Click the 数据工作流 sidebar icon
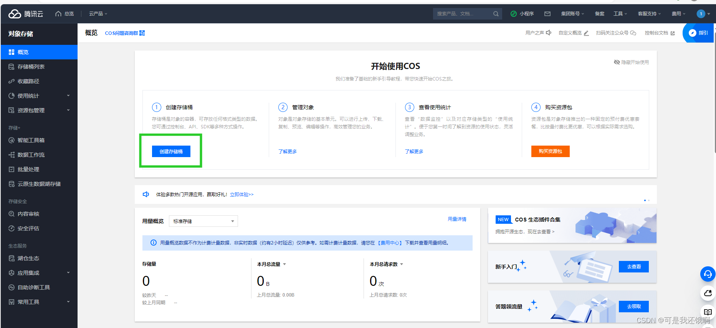 coord(12,155)
